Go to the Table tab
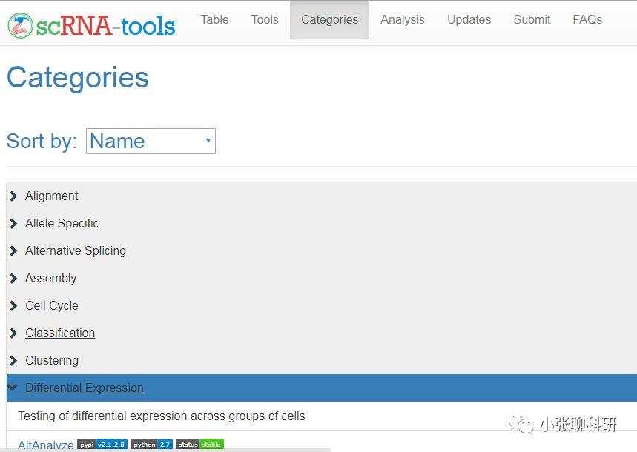 click(x=214, y=20)
